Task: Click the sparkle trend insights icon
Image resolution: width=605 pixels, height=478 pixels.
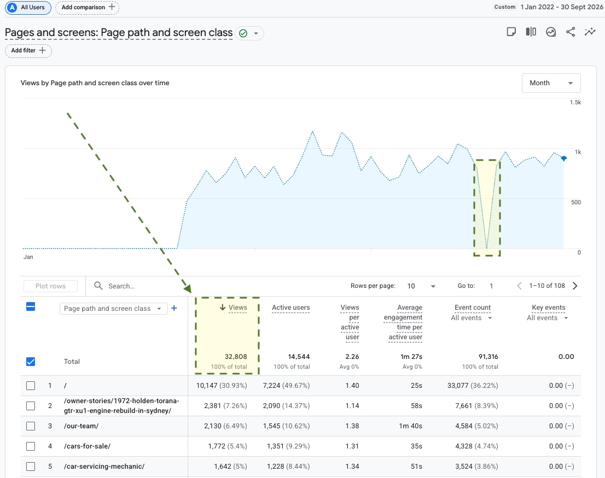Action: click(x=590, y=32)
